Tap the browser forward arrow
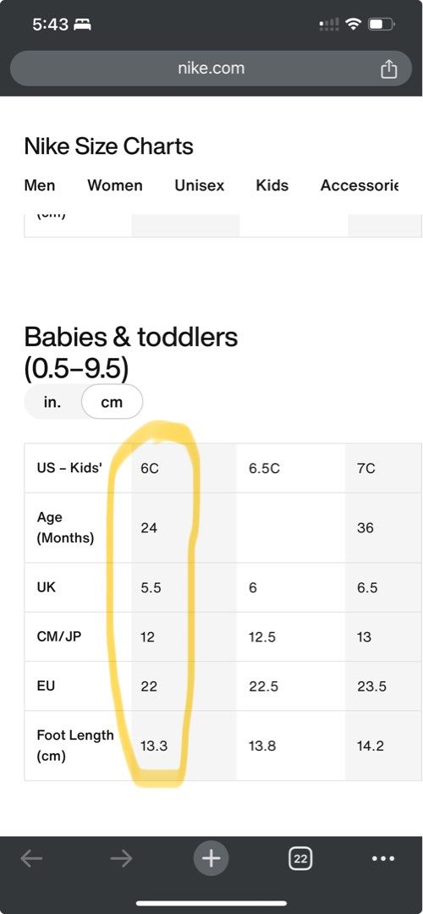Screen dimensions: 423x914 pyautogui.click(x=121, y=858)
